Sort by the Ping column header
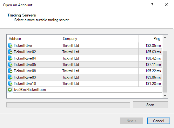 (151, 39)
